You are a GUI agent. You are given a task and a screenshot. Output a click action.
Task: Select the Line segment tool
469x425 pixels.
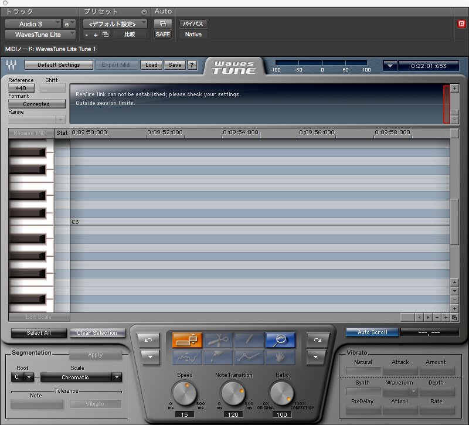pos(249,357)
